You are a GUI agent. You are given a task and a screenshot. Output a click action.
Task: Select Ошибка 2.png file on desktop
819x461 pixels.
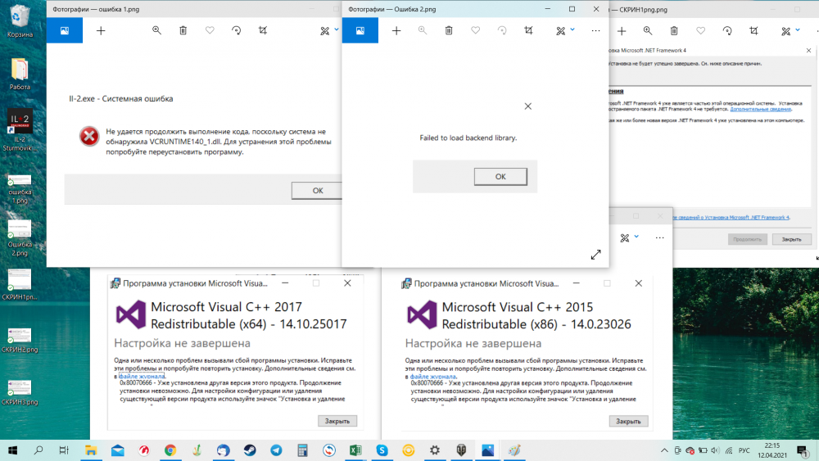pyautogui.click(x=20, y=238)
